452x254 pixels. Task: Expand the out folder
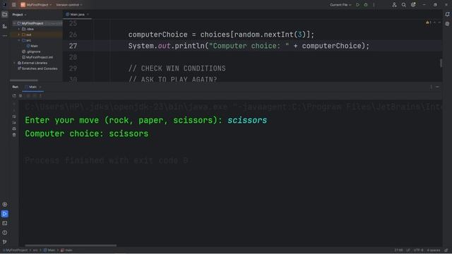coord(19,35)
